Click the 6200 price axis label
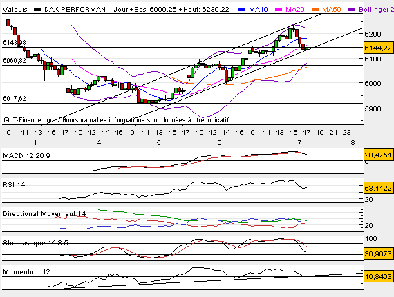 [373, 34]
